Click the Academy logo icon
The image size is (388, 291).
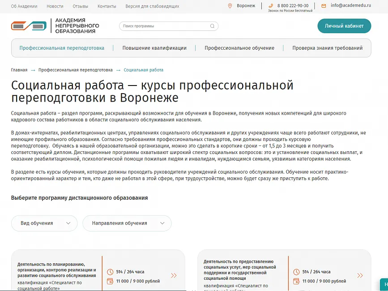coord(29,26)
